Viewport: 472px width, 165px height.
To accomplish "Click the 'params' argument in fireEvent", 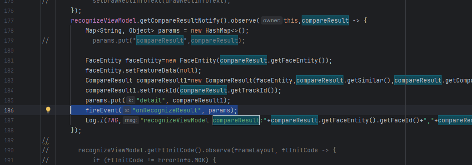I will point(219,110).
